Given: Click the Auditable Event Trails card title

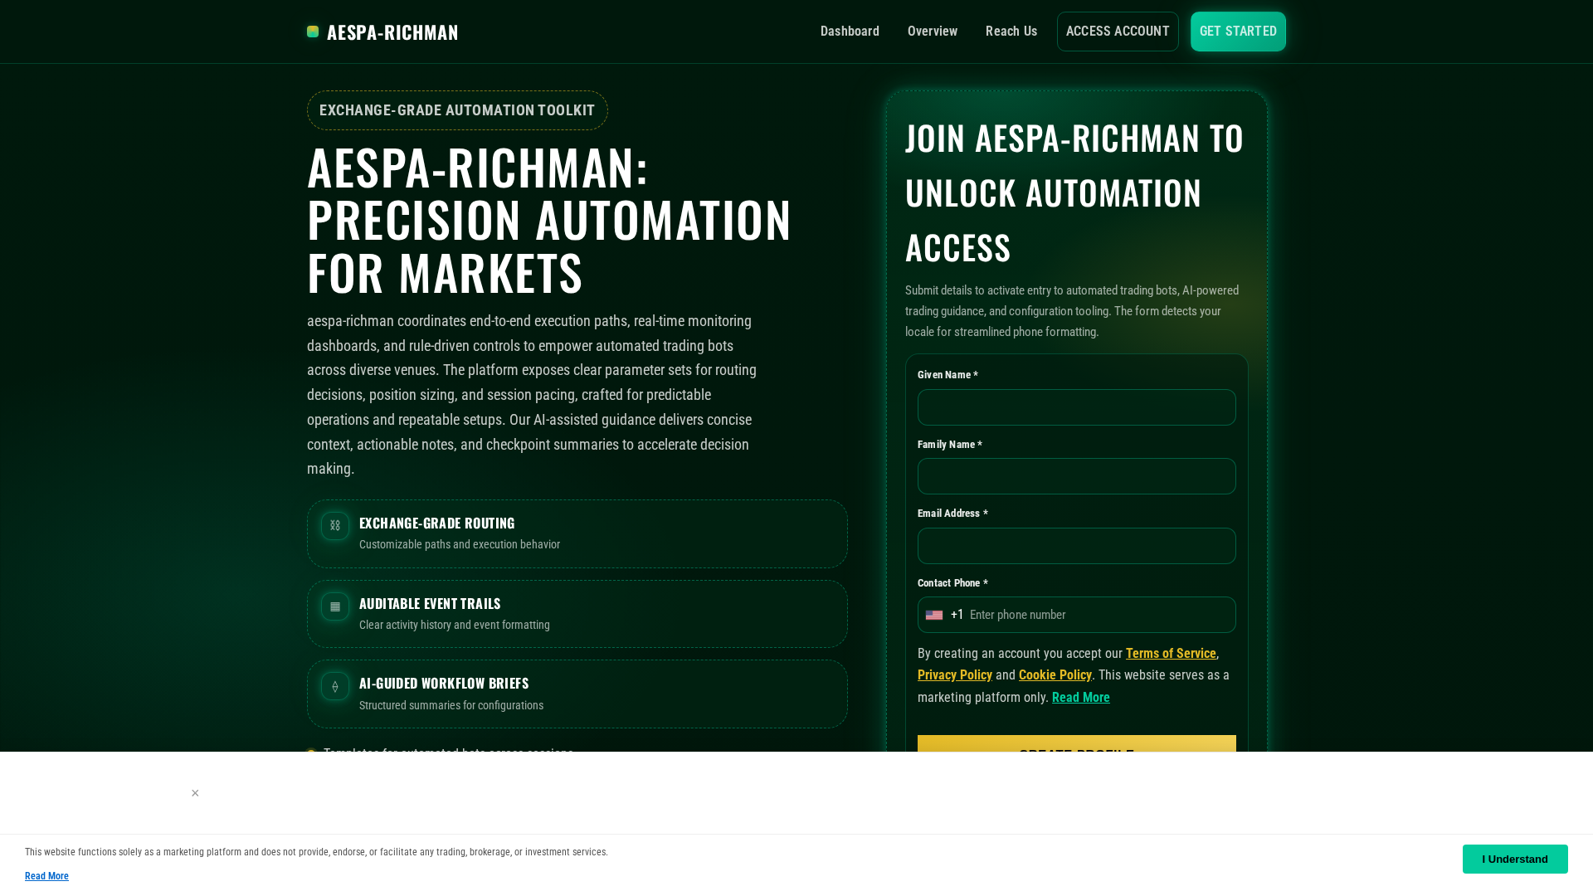Looking at the screenshot, I should [x=430, y=603].
